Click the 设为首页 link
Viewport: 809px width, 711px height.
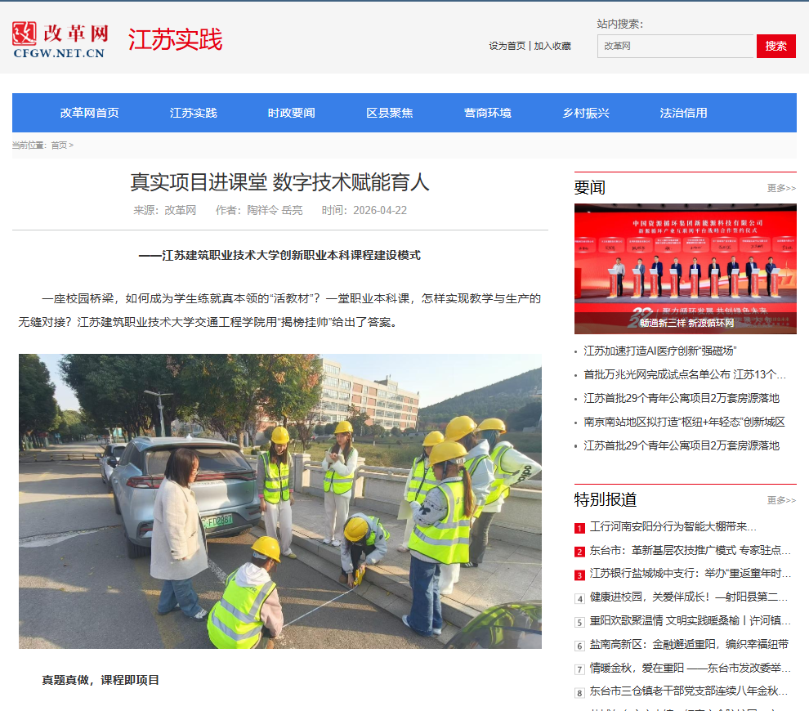[x=507, y=47]
